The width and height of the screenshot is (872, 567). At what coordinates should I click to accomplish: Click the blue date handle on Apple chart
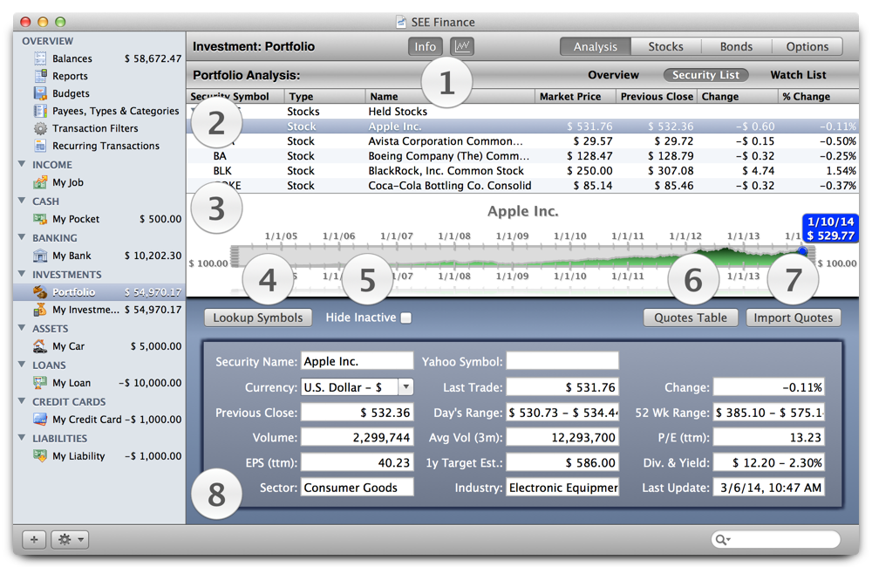(802, 251)
